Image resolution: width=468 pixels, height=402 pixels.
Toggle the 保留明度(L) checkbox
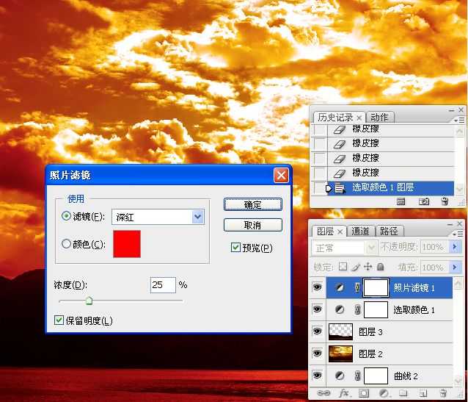click(x=59, y=320)
